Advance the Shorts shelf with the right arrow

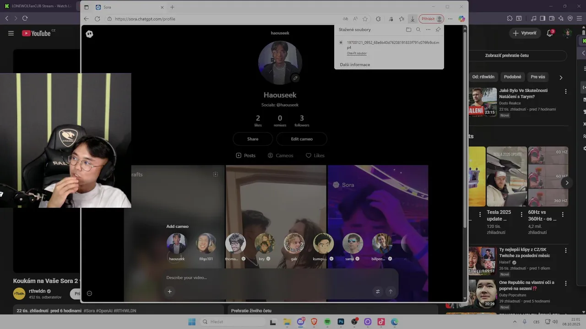click(x=567, y=183)
